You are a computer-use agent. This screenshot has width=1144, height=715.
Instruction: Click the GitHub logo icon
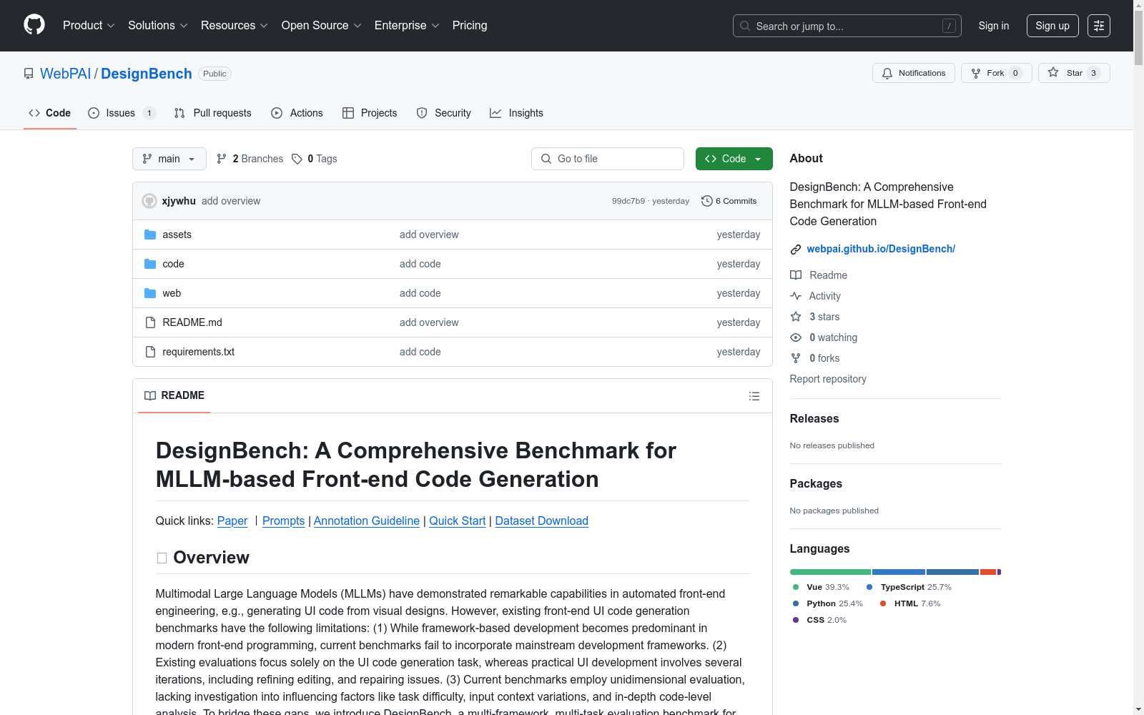pos(34,25)
